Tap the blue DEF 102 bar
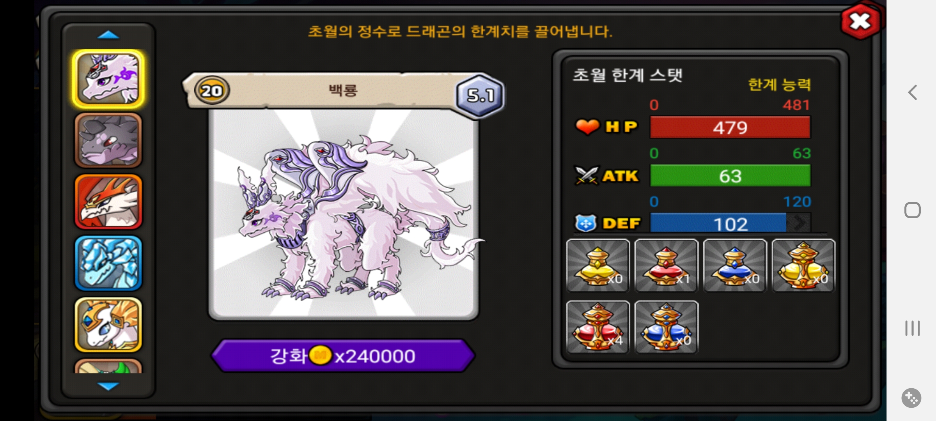The height and width of the screenshot is (421, 936). click(x=730, y=224)
